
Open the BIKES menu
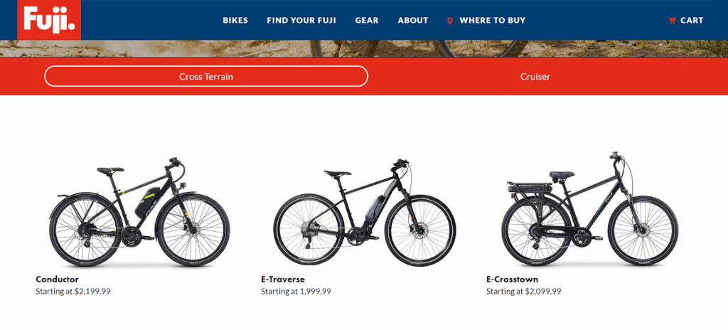pyautogui.click(x=235, y=21)
